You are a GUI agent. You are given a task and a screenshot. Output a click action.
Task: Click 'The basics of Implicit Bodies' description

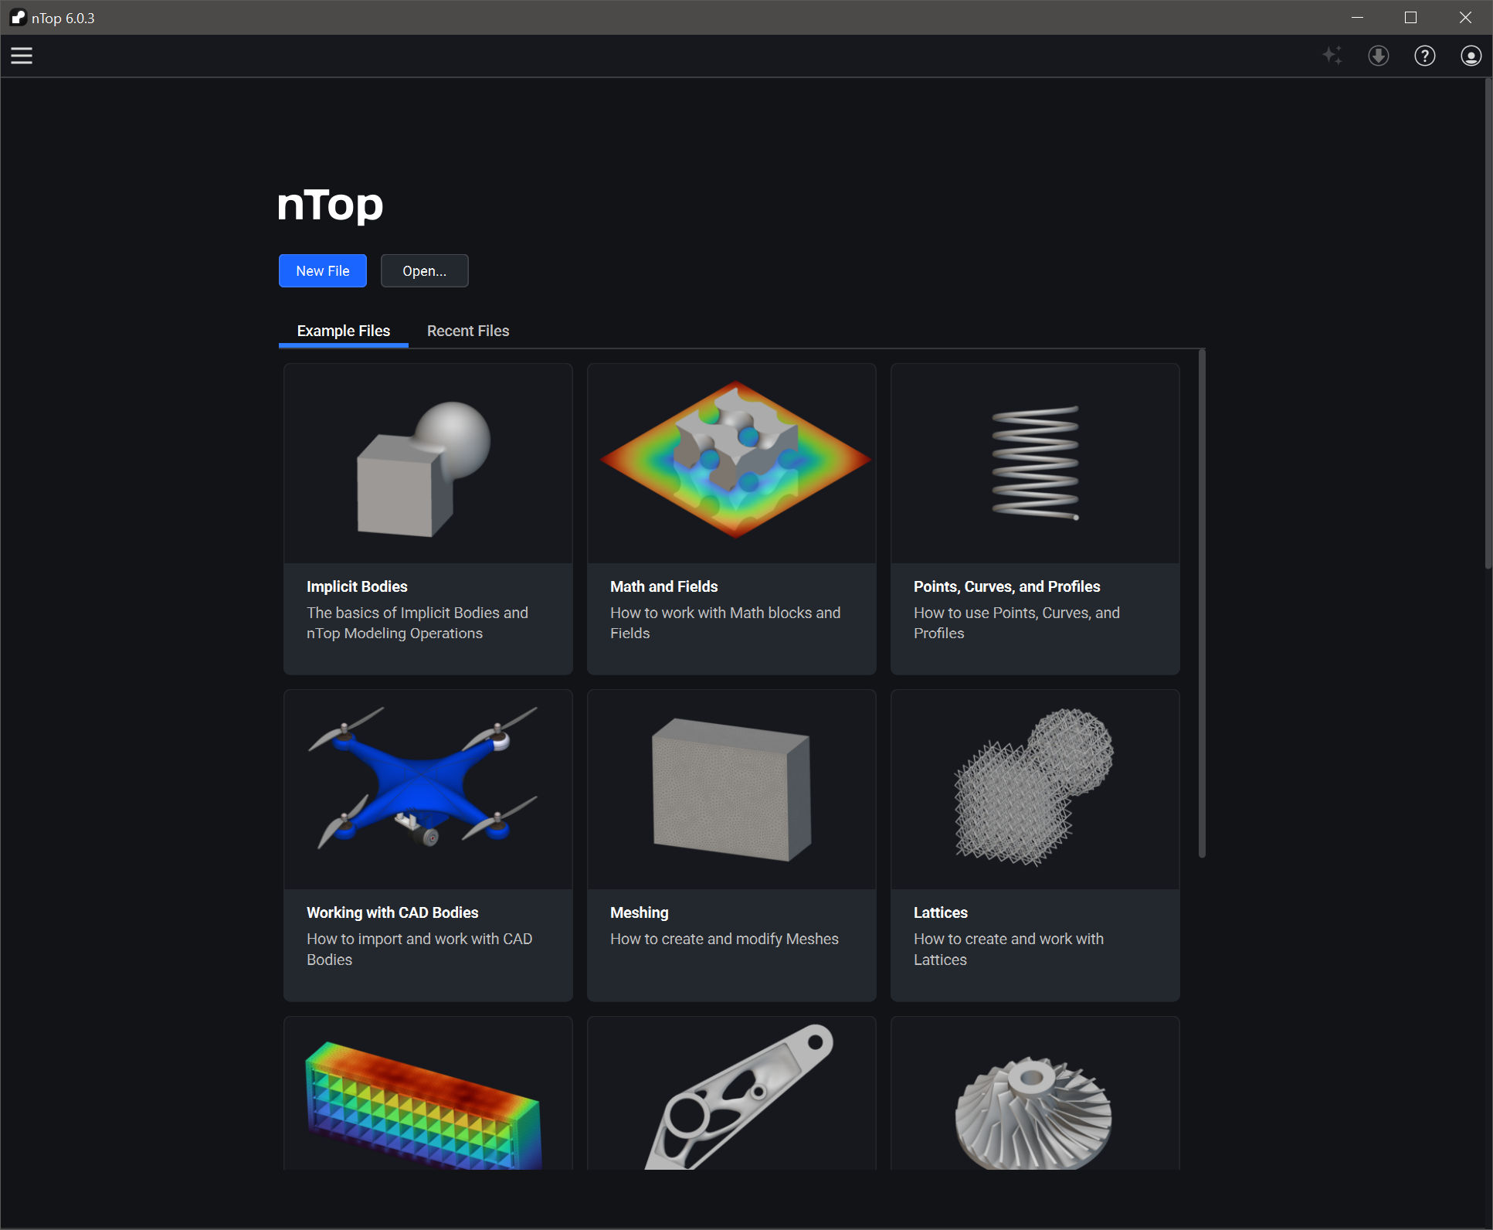[x=417, y=623]
